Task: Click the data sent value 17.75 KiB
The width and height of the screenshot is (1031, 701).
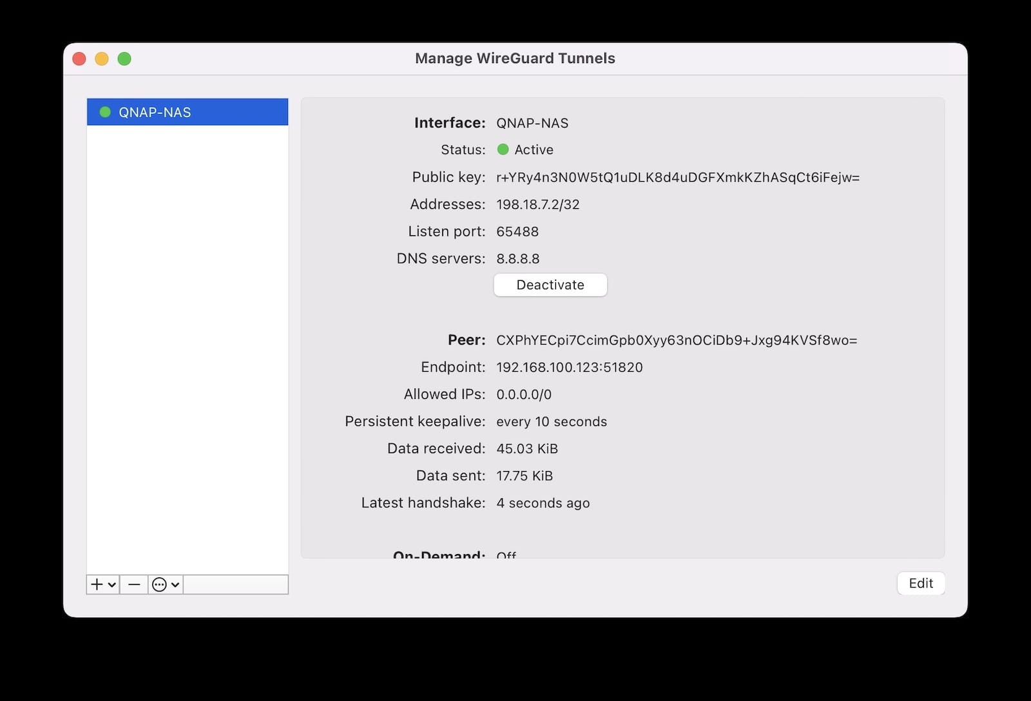Action: [525, 475]
